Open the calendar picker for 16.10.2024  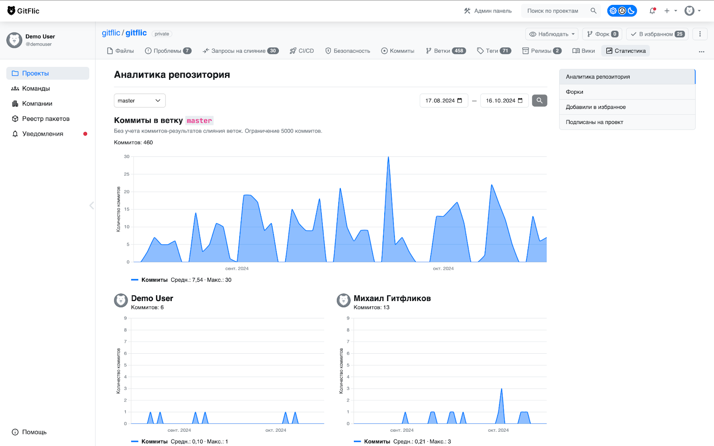(x=520, y=101)
